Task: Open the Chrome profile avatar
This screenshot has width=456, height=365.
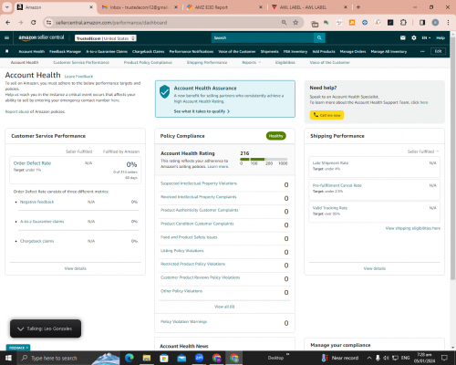Action: click(435, 23)
